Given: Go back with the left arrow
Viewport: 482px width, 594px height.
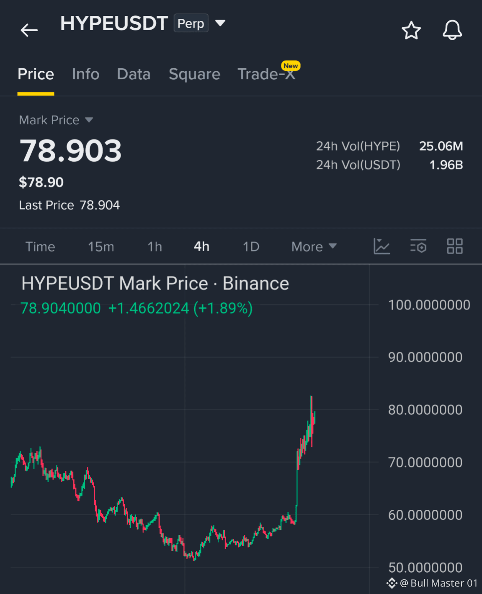Looking at the screenshot, I should tap(29, 30).
